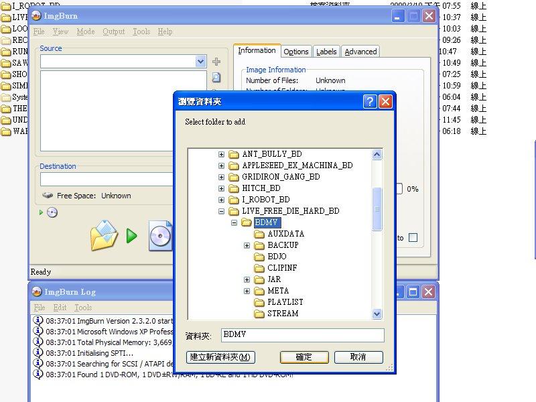
Task: Click the large open folder build icon
Action: 105,235
